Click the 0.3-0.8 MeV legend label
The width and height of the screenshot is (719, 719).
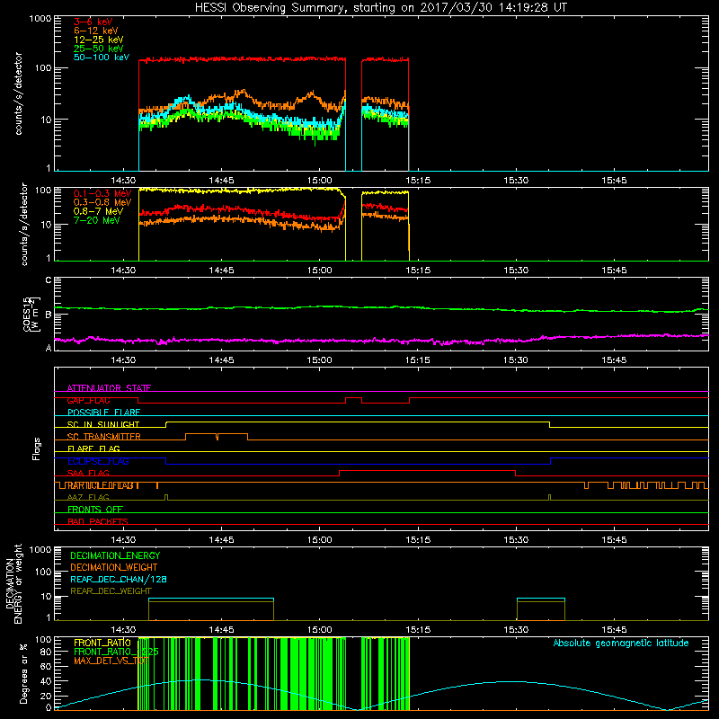tap(102, 202)
